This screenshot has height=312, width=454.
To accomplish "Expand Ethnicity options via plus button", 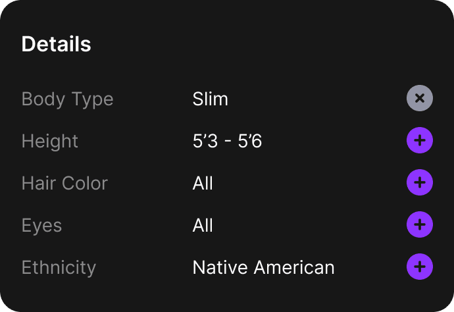I will pyautogui.click(x=420, y=267).
